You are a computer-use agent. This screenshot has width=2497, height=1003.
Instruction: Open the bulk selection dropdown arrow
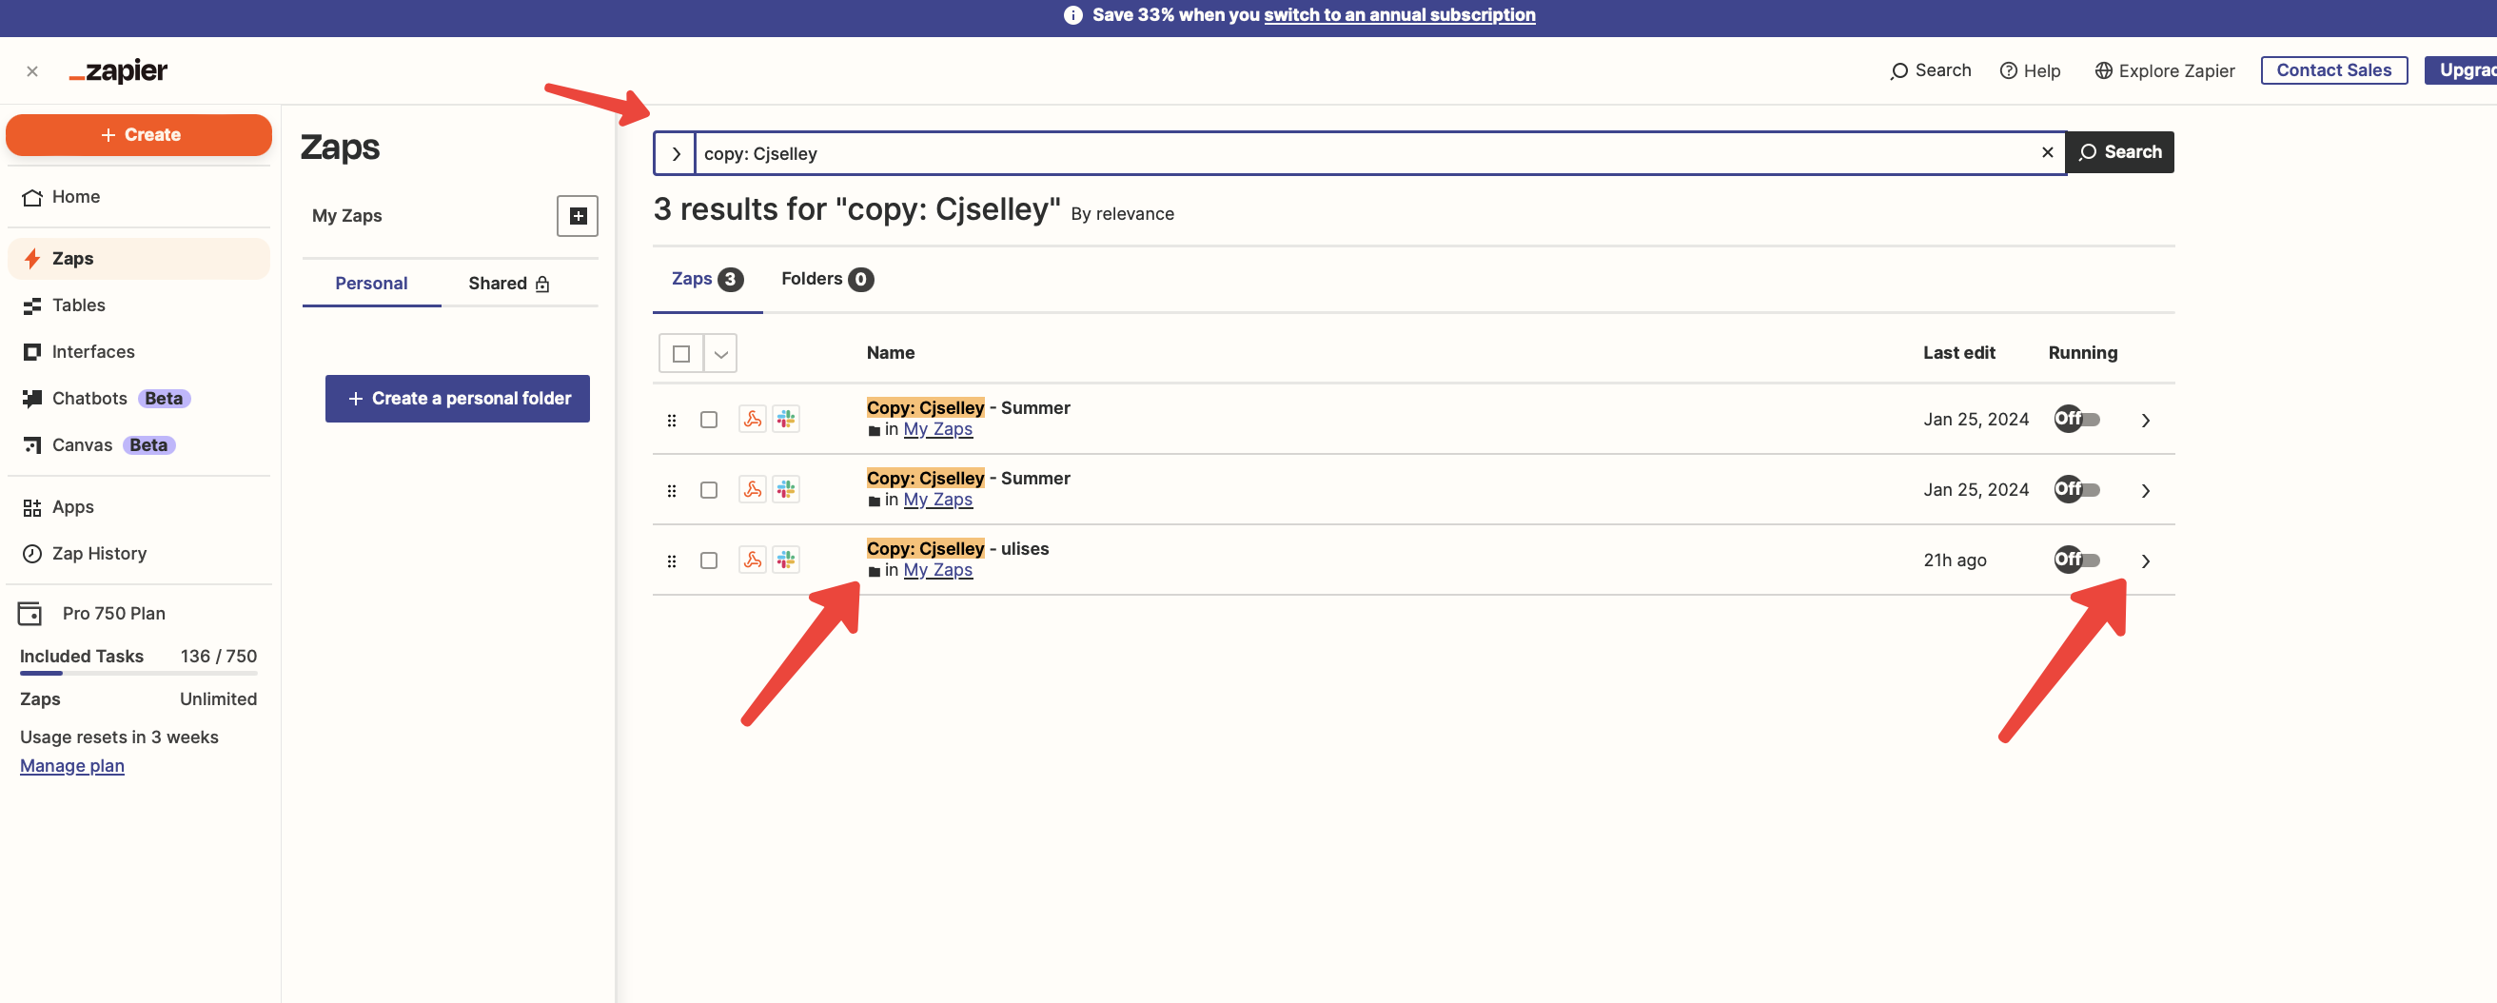coord(720,354)
